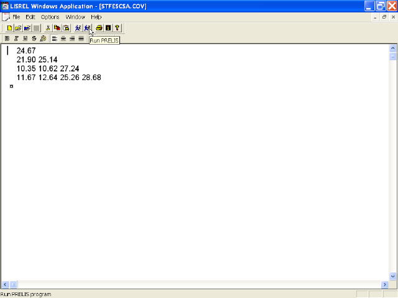Toggle underline text formatting
This screenshot has height=298, width=398.
(x=25, y=38)
